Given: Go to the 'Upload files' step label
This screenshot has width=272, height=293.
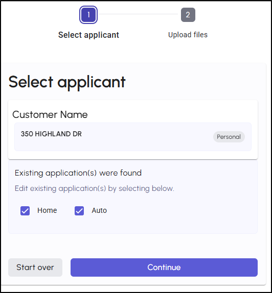Looking at the screenshot, I should (x=188, y=35).
